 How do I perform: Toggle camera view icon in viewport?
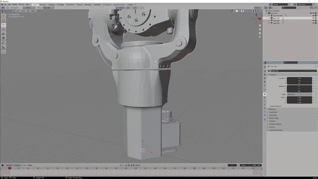[260, 33]
